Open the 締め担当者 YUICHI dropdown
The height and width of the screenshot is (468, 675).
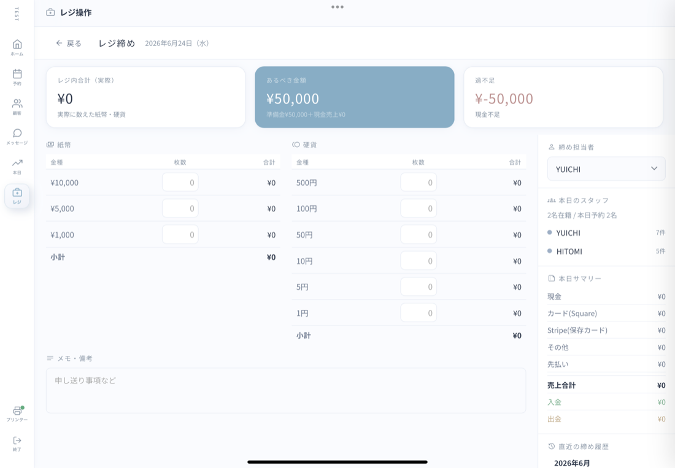[606, 169]
